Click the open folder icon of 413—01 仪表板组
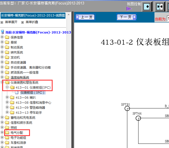This screenshot has height=148, width=169. [x=12, y=88]
